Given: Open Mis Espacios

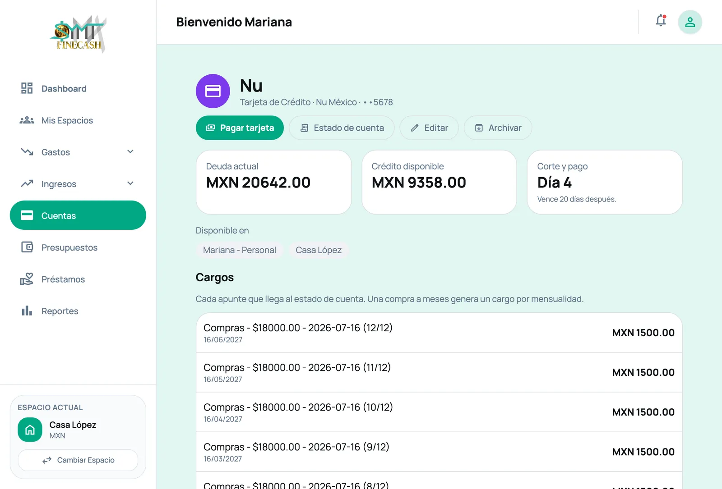Looking at the screenshot, I should [x=78, y=120].
